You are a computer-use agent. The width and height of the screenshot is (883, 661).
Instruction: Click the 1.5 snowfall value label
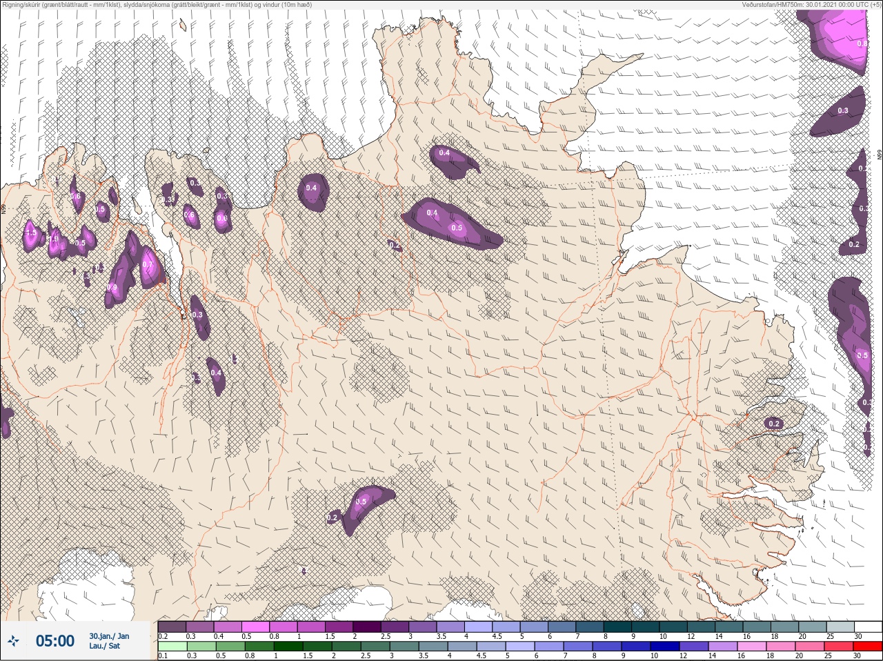(x=30, y=234)
